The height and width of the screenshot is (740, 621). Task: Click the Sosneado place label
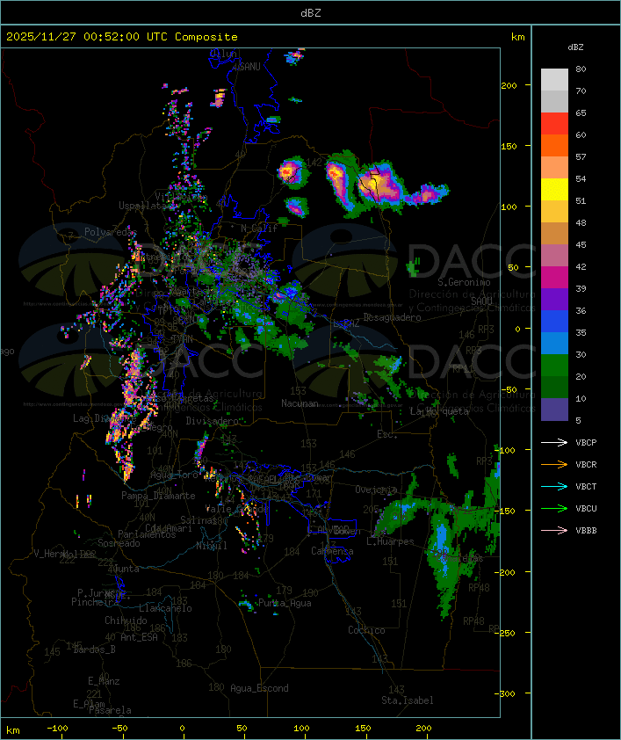119,543
